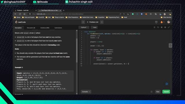Open the Problem List panel
The height and width of the screenshot is (104, 185).
[x=92, y=22]
